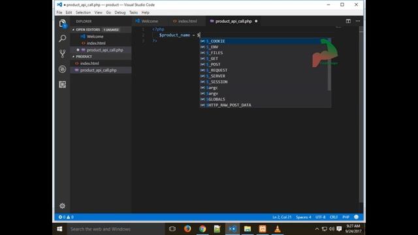Screen dimensions: 418x235
Task: Click the Visual Studio Code taskbar icon
Action: point(233,229)
